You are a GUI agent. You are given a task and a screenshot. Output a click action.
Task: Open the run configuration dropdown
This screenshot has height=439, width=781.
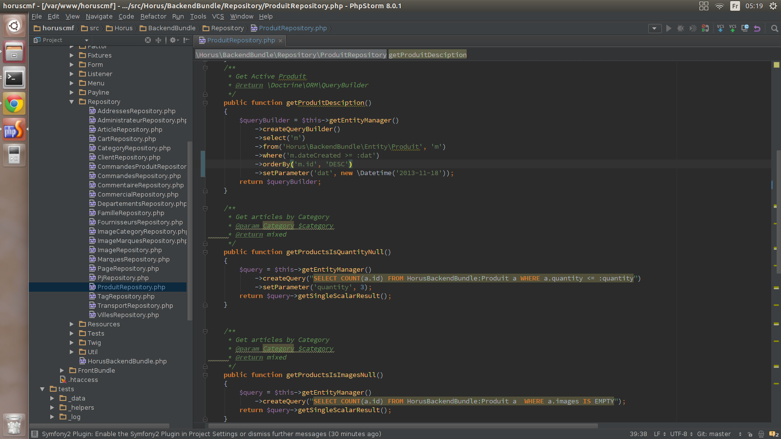[x=655, y=28]
